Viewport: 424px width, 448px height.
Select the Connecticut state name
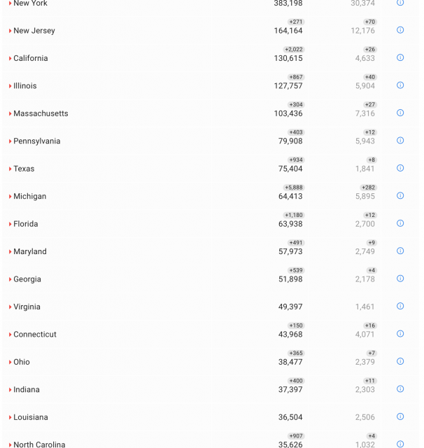[35, 335]
